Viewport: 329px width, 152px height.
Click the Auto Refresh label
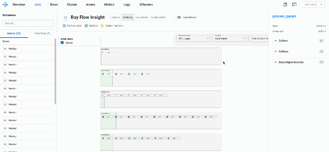(190, 17)
